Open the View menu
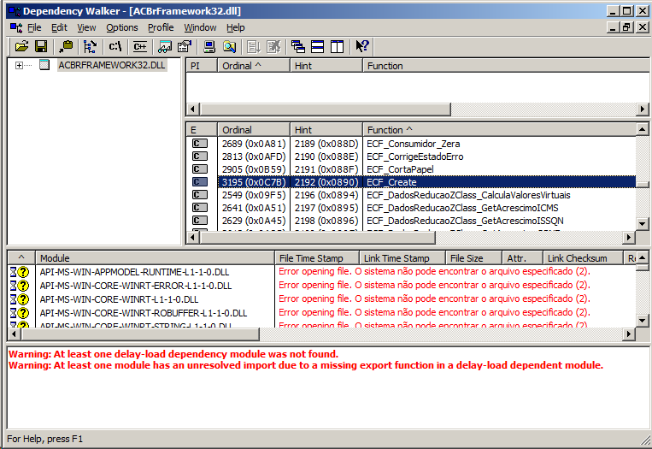Image resolution: width=652 pixels, height=449 pixels. 86,28
